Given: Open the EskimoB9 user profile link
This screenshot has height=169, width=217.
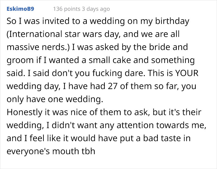Looking at the screenshot, I should click(20, 9).
